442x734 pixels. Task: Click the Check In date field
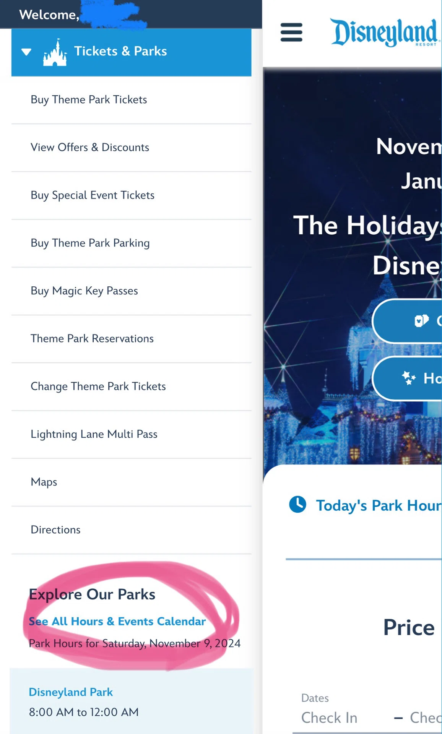[329, 718]
